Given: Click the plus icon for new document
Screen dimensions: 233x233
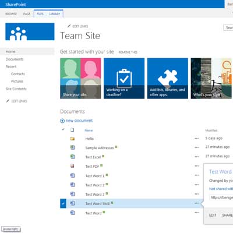Looking at the screenshot, I should 62,121.
